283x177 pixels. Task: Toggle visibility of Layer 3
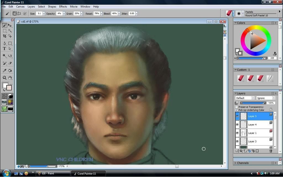[x=237, y=141]
